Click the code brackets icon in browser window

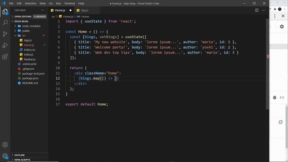click(x=282, y=98)
